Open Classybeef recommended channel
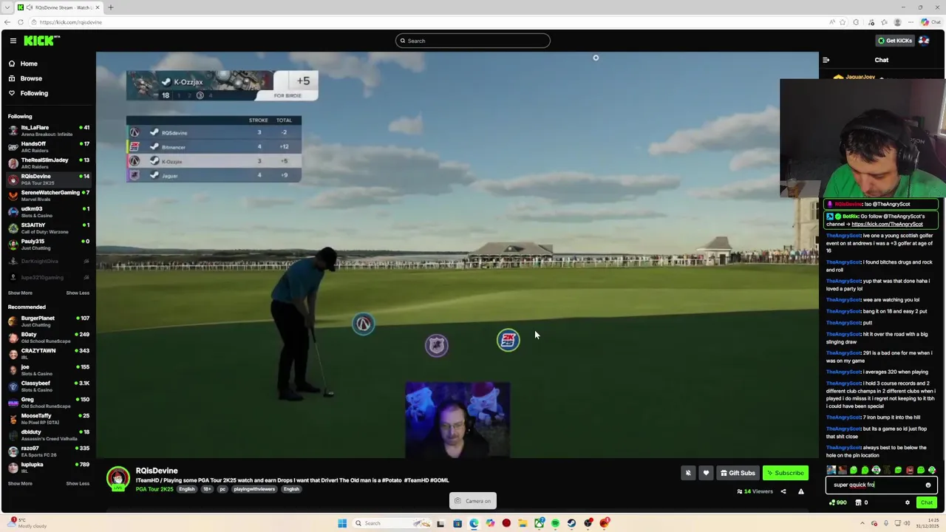 coord(48,386)
